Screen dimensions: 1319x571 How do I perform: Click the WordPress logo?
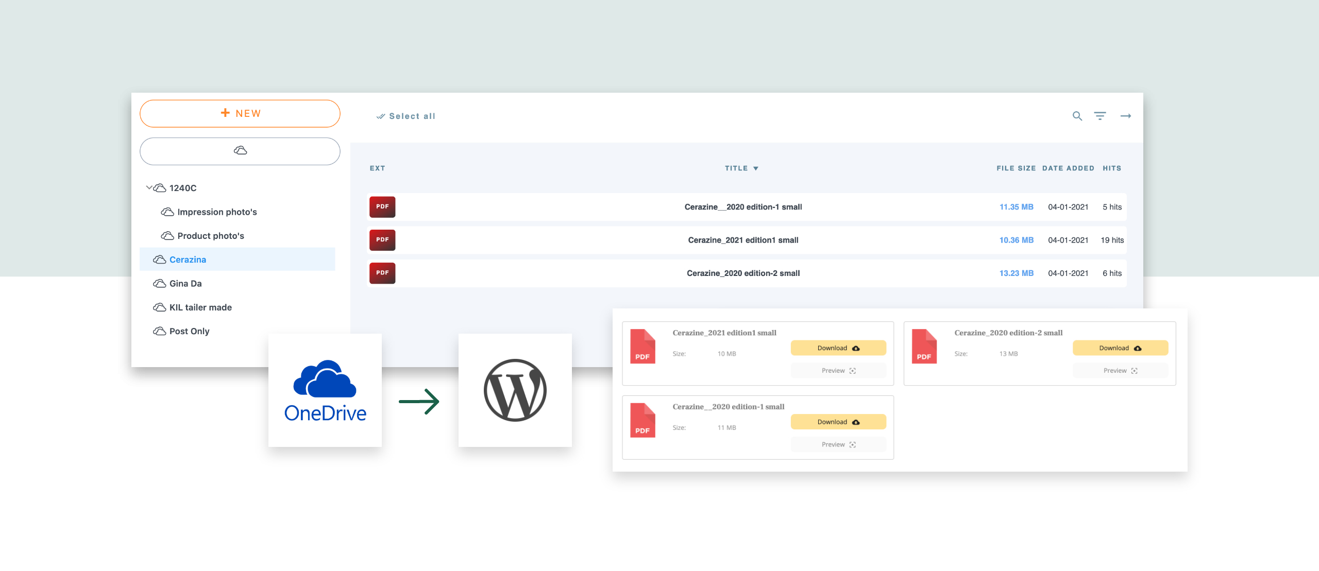(515, 390)
